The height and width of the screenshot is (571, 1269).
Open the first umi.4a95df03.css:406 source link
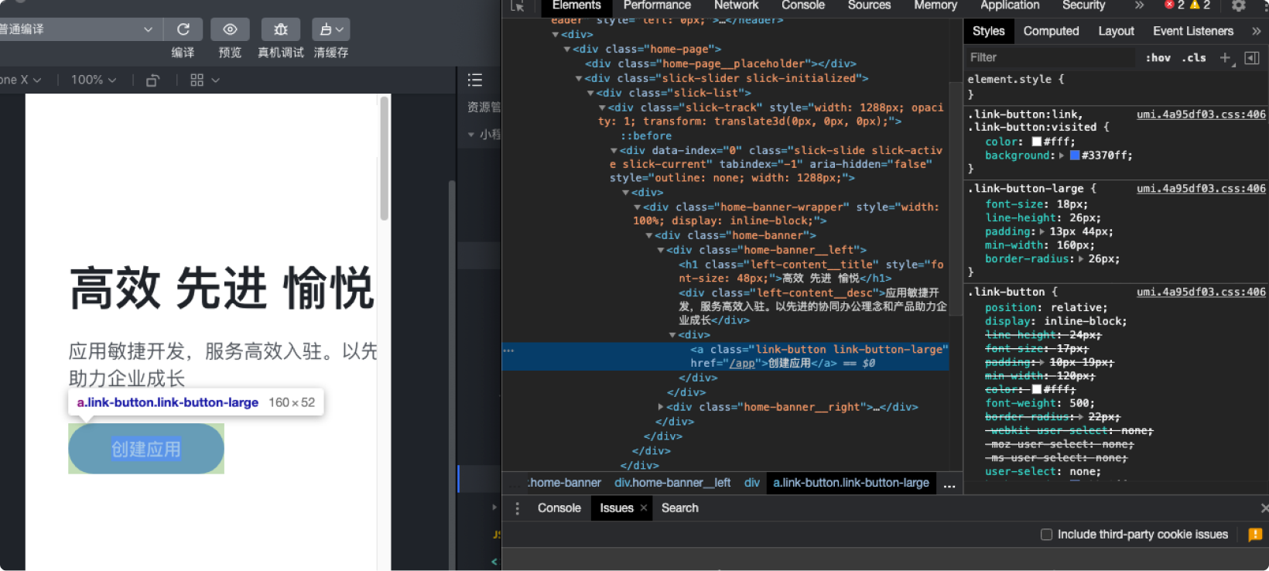tap(1200, 115)
